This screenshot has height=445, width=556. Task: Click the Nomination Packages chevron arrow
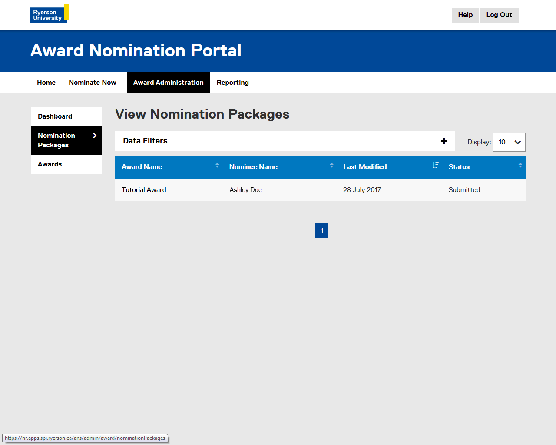click(95, 136)
